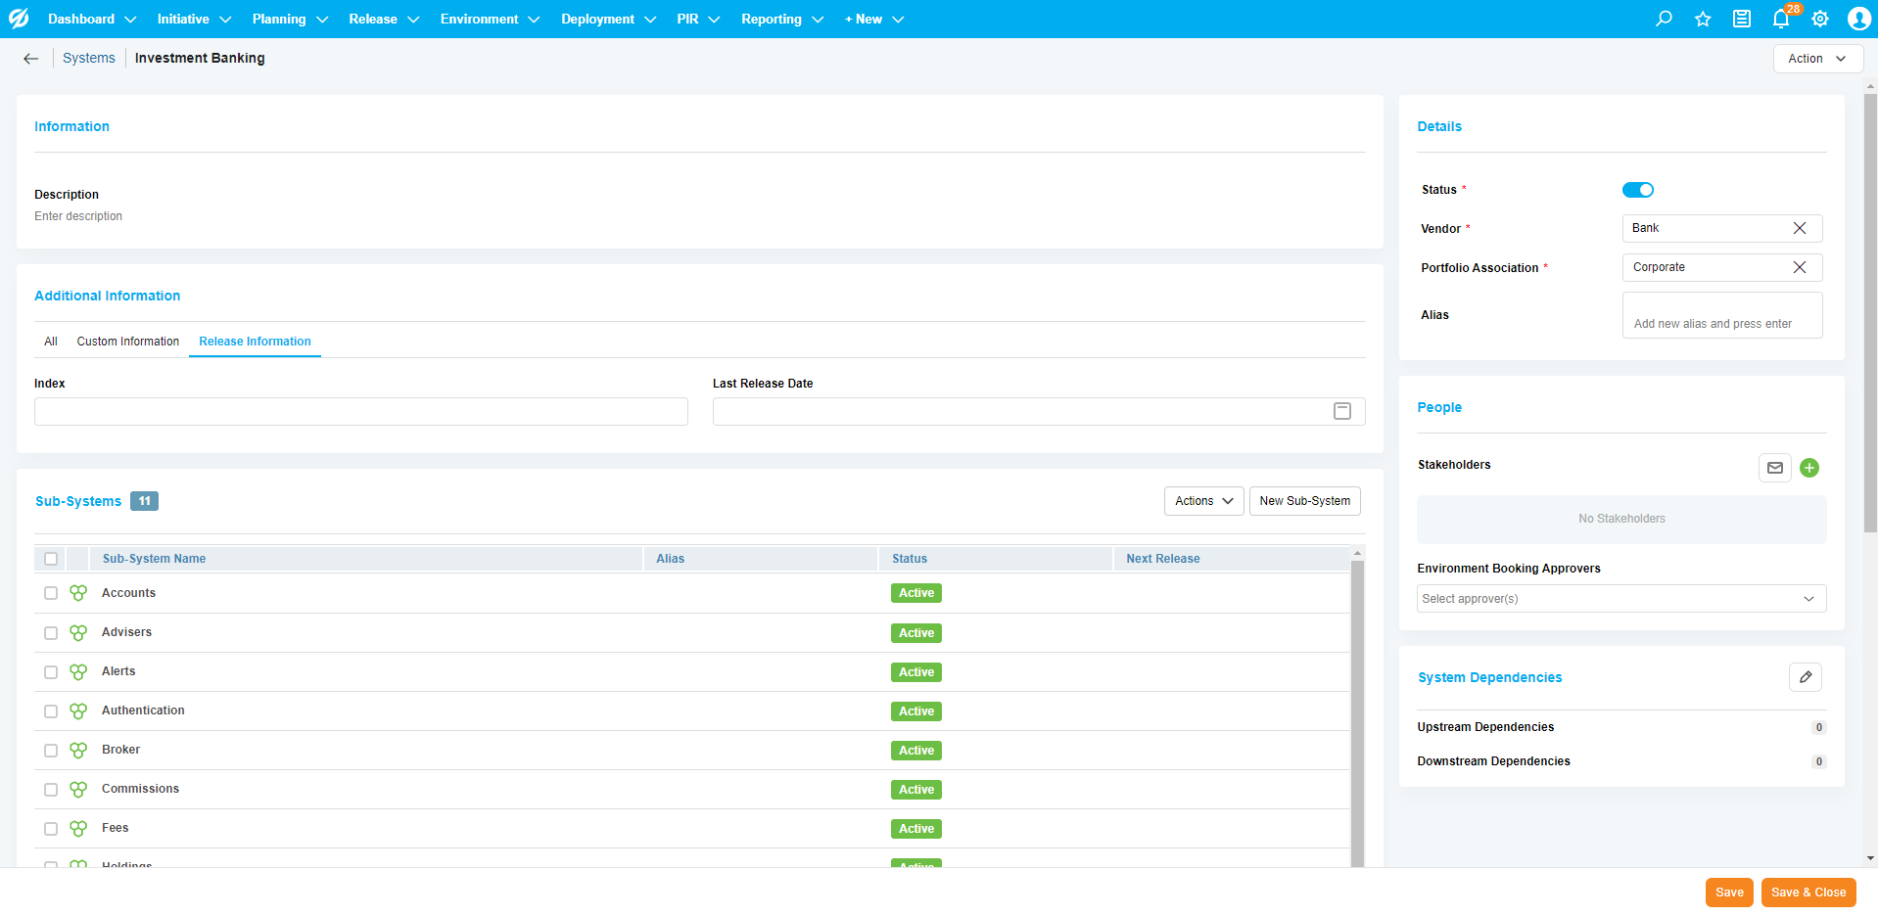The width and height of the screenshot is (1878, 916).
Task: Open the Select approver(s) dropdown
Action: point(1620,599)
